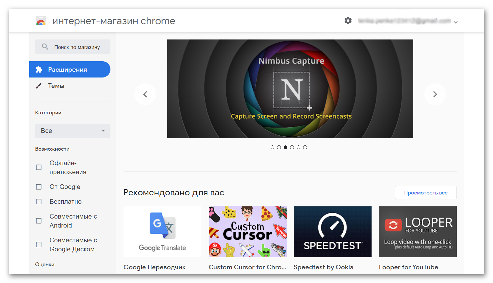Open the Looper for YouTube thumbnail
Image resolution: width=493 pixels, height=283 pixels.
[418, 232]
